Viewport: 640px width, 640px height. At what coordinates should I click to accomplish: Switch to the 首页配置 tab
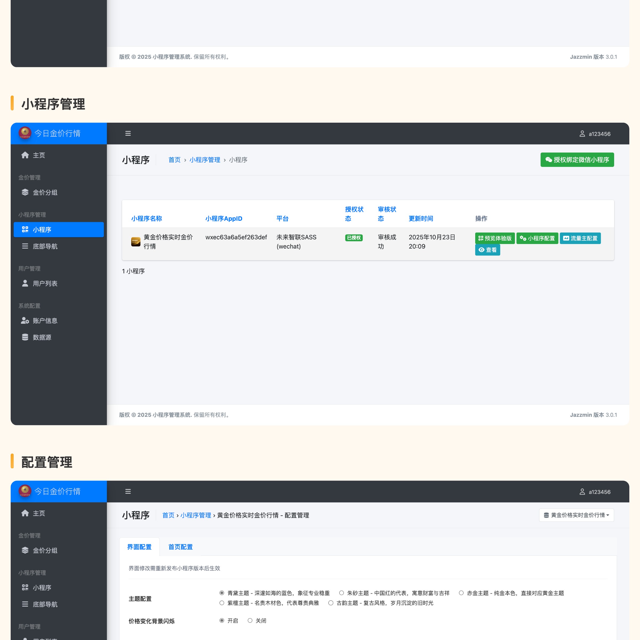(180, 547)
